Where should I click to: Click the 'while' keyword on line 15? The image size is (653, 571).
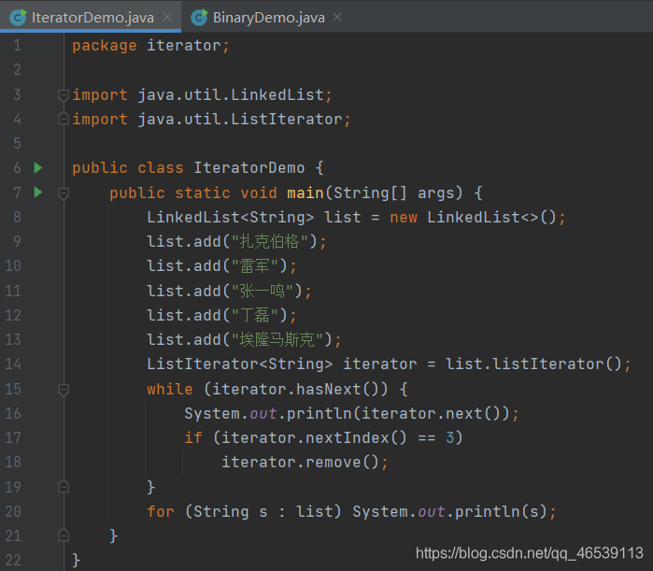pos(170,389)
